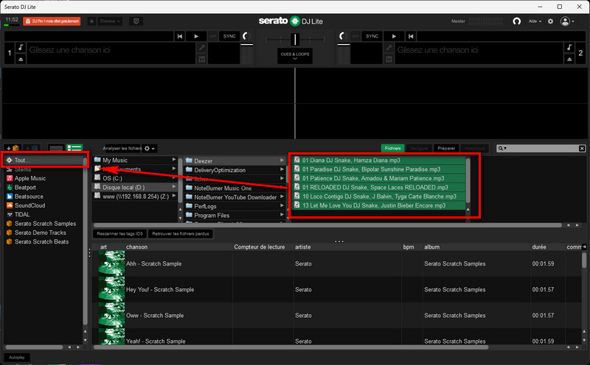Turn OFF sync on deck 2

point(355,36)
